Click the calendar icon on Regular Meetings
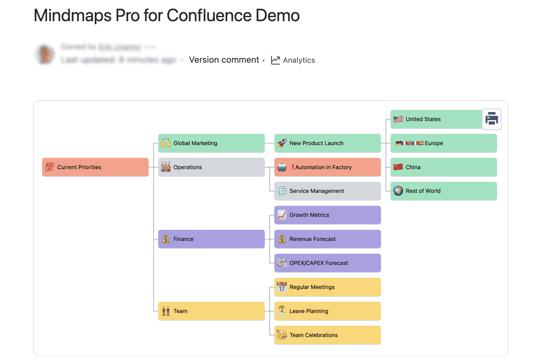The width and height of the screenshot is (534, 362). pos(282,287)
